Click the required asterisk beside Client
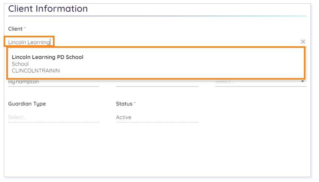This screenshot has width=319, height=182. (25, 28)
